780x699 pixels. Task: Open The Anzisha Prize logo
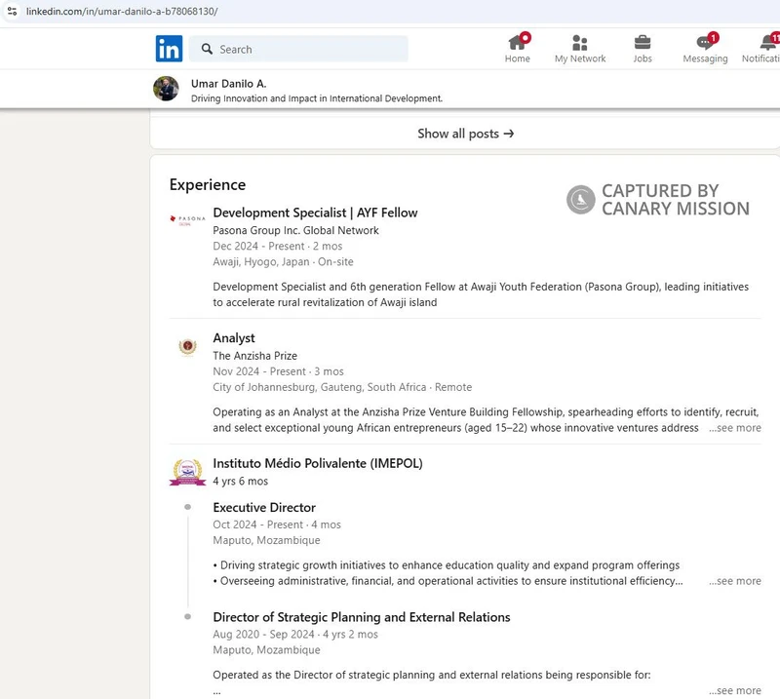coord(187,346)
